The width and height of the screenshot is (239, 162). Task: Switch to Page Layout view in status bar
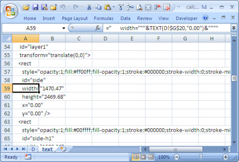[x=143, y=157]
